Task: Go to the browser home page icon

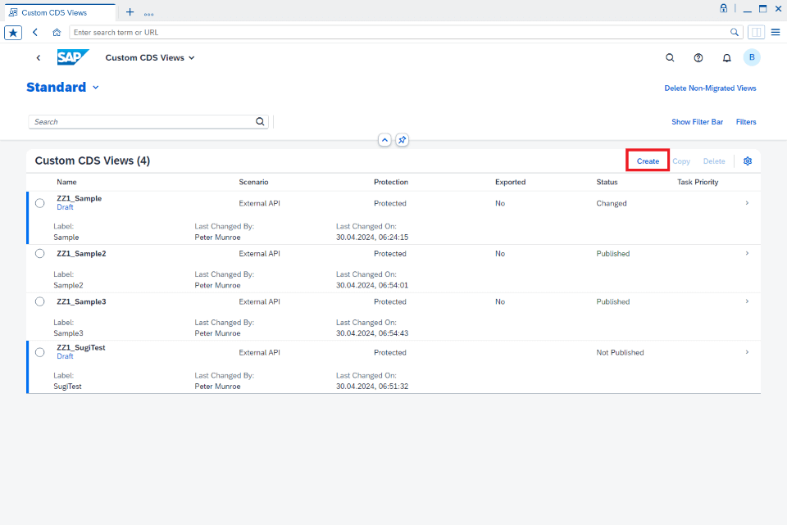Action: point(56,32)
